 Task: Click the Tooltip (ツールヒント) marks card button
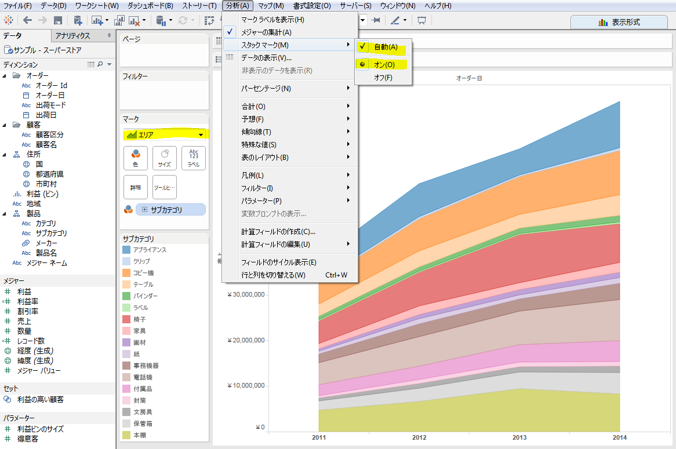[164, 188]
